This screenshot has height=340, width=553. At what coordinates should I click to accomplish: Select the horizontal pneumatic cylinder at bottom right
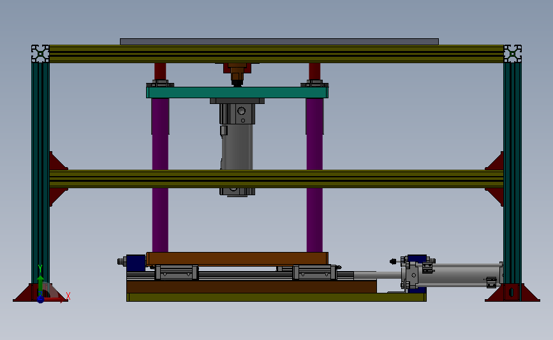point(452,275)
